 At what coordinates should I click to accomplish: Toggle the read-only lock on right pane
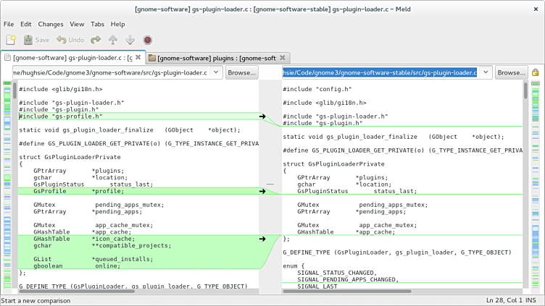point(535,72)
